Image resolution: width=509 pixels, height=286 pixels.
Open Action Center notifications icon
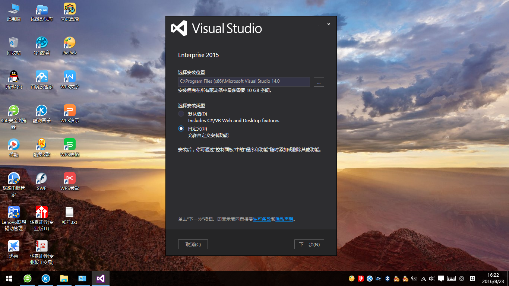pyautogui.click(x=441, y=279)
